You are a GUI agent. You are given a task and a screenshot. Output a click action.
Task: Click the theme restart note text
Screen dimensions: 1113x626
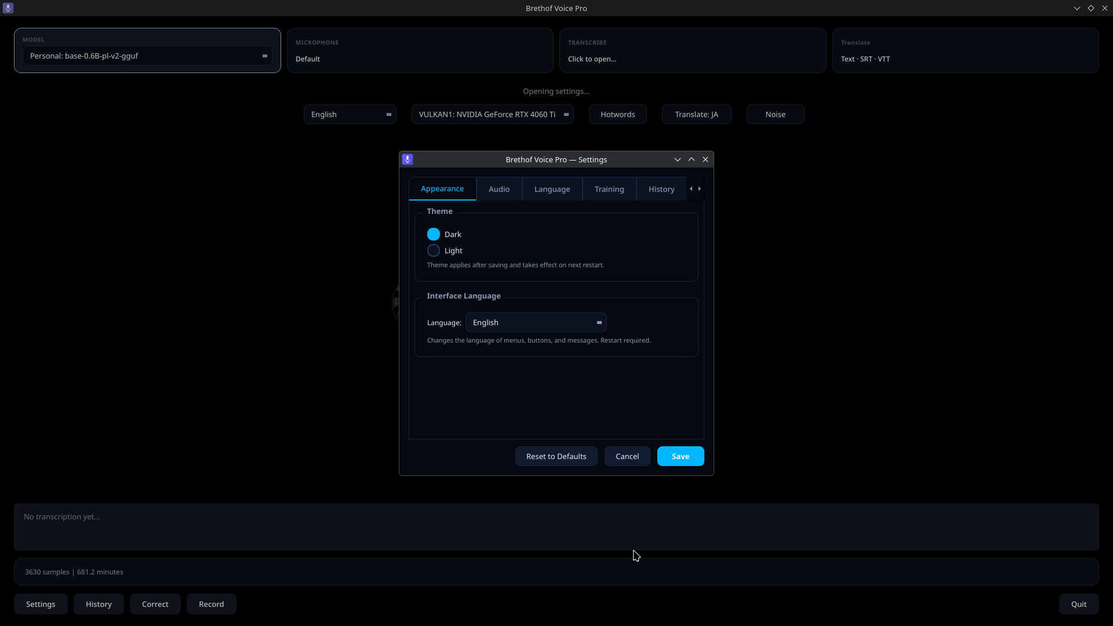(515, 265)
